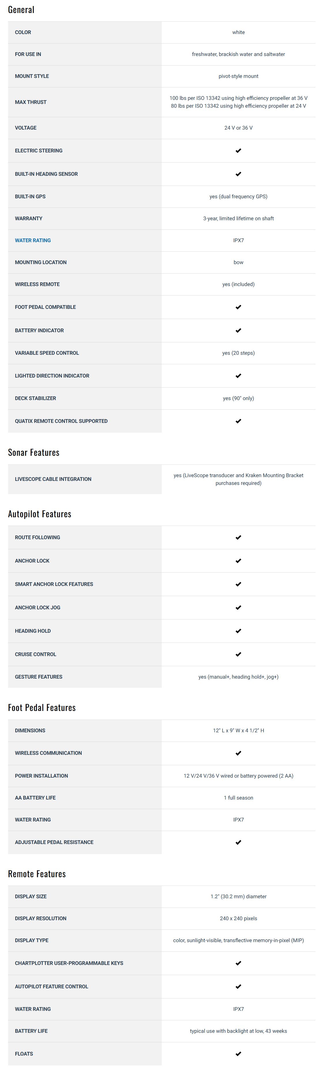
Task: Click the Built-In Heading Sensor checkmark
Action: [238, 174]
